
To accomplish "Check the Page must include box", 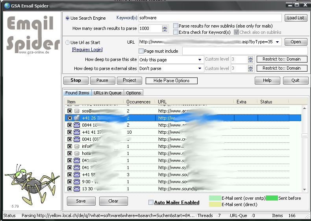I will tap(141, 51).
